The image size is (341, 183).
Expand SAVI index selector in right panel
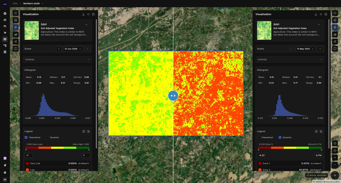pos(319,24)
